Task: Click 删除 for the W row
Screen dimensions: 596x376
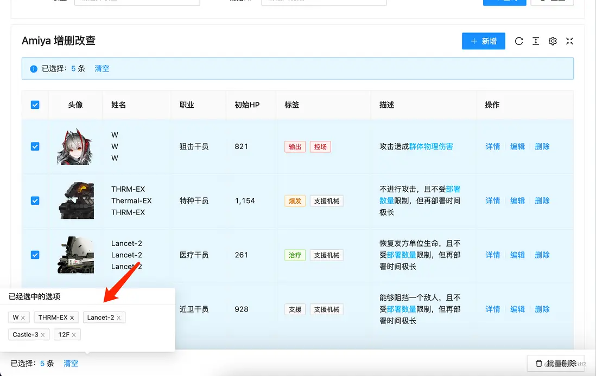Action: [x=542, y=146]
